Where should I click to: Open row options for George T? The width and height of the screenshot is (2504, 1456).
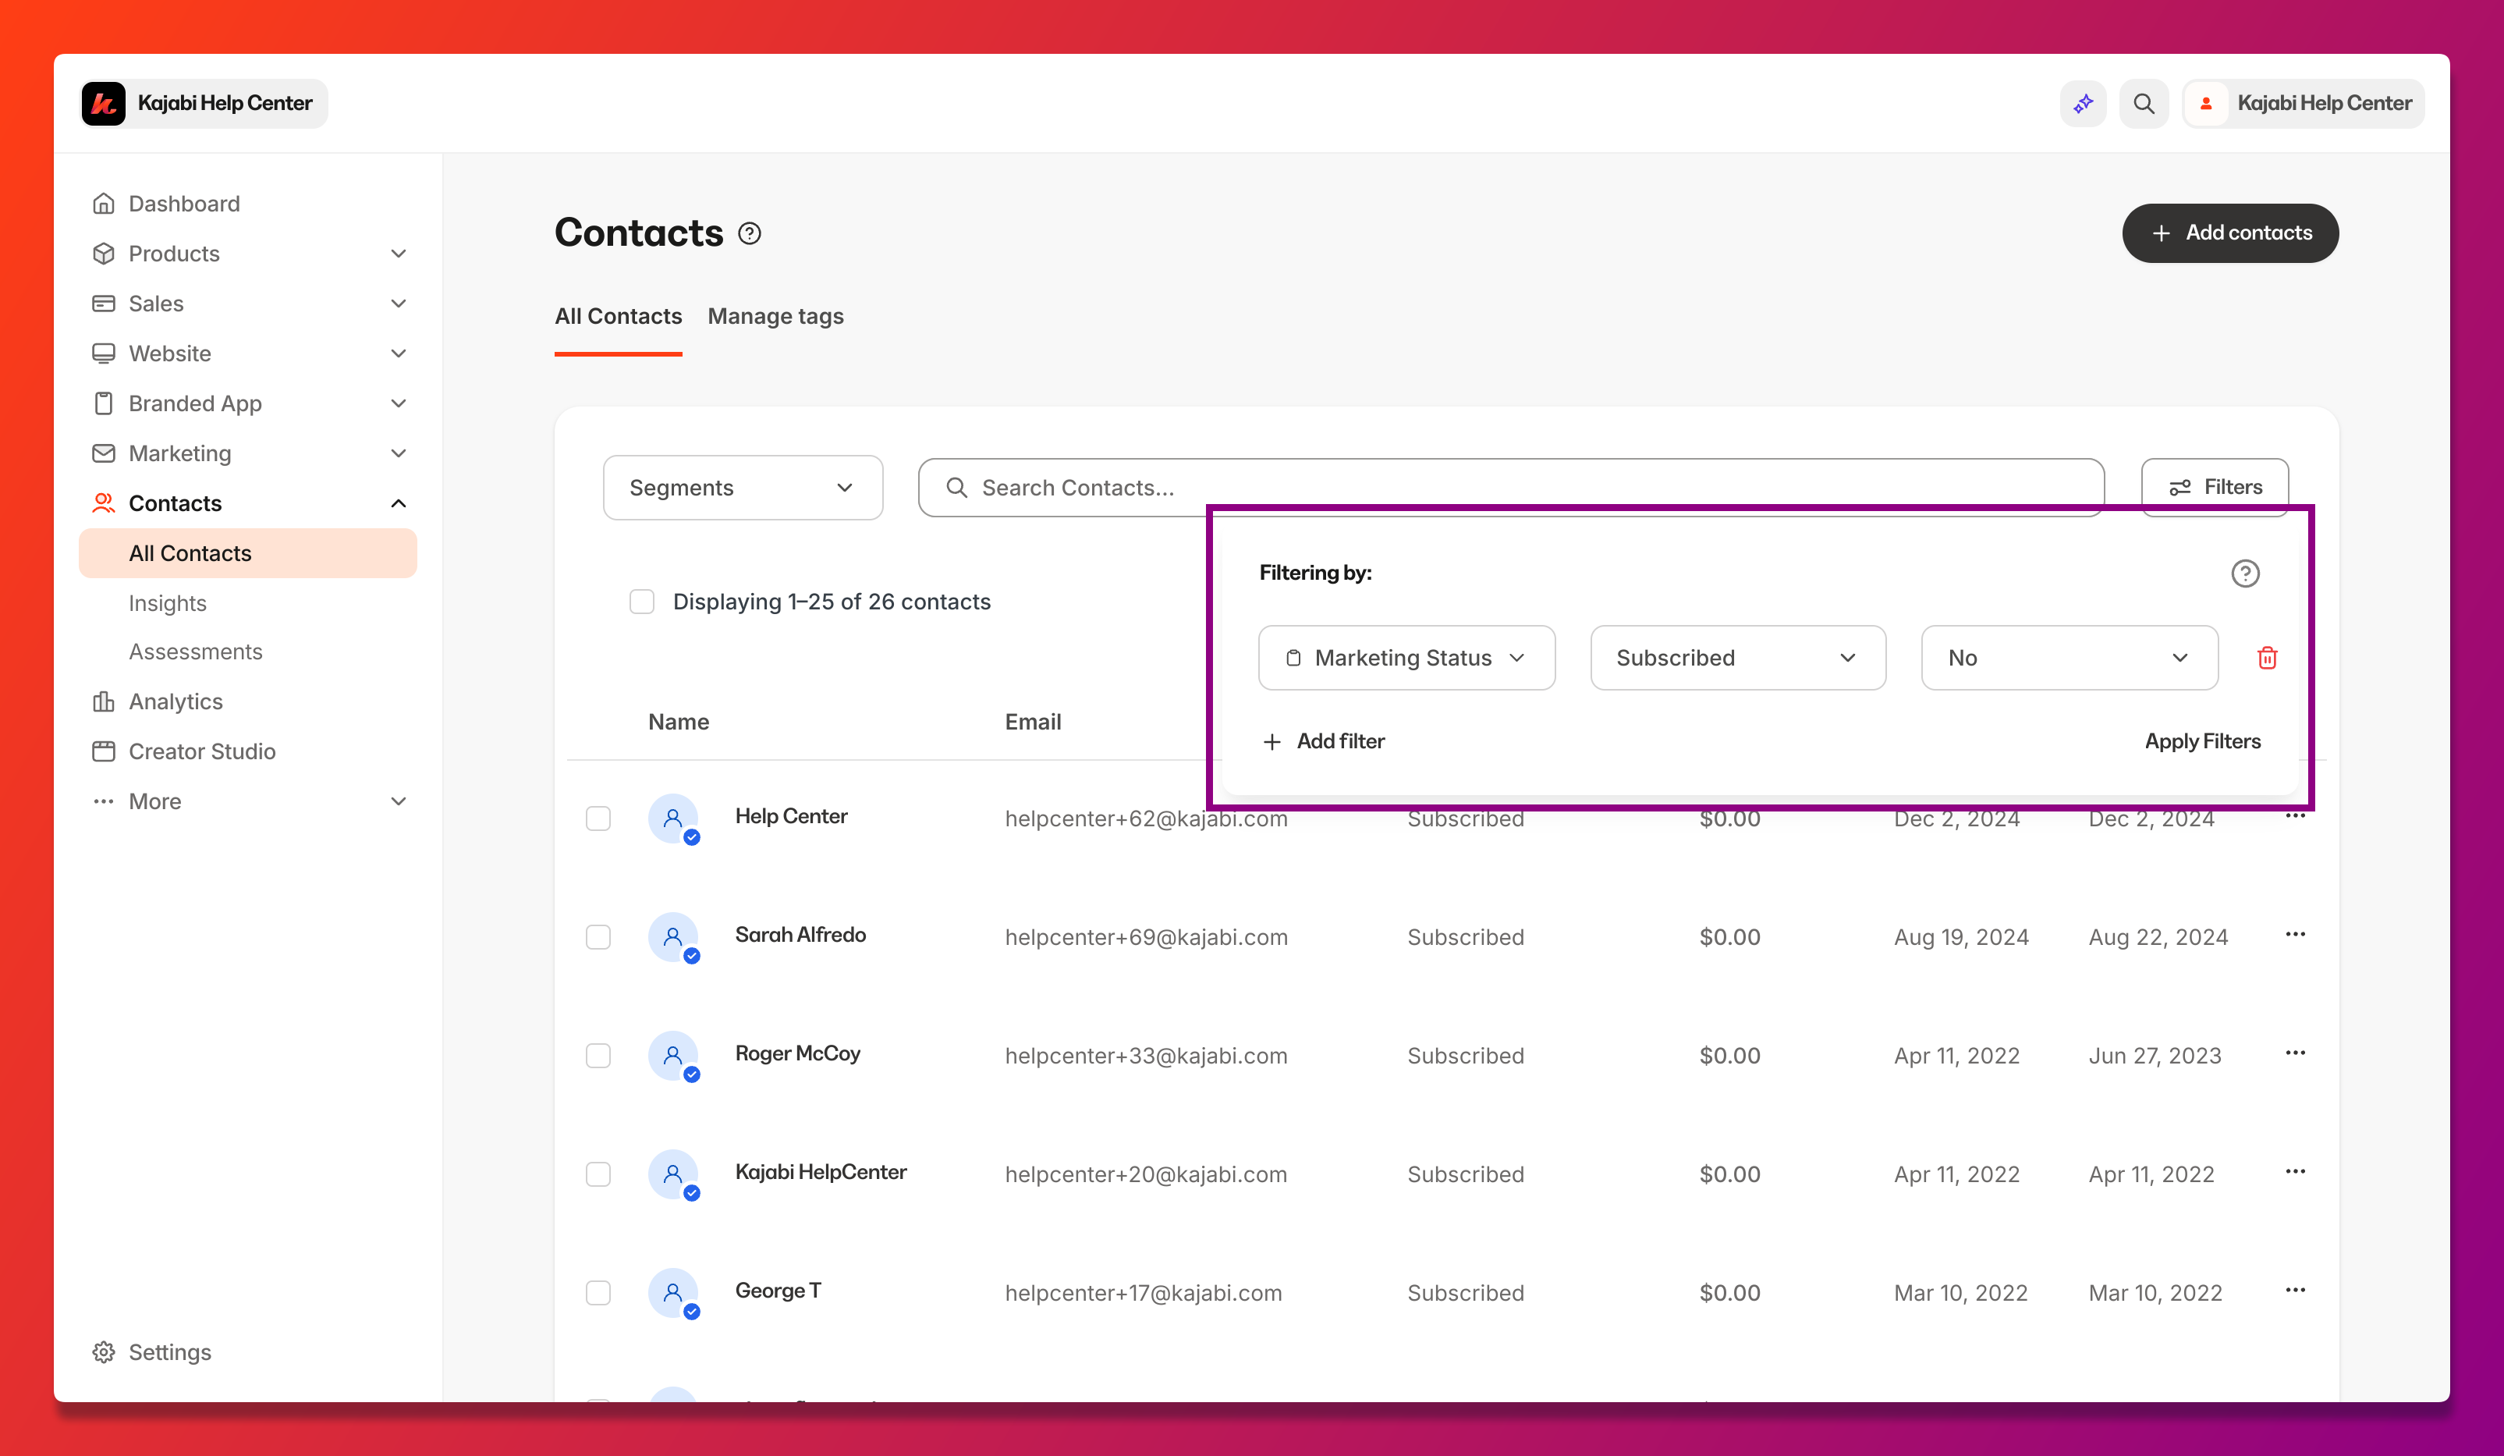pos(2295,1290)
